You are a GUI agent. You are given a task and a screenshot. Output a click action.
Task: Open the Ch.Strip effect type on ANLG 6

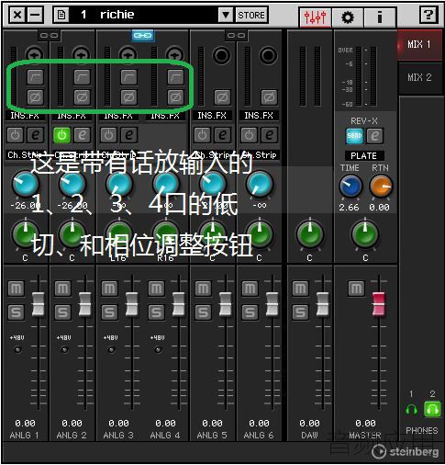[259, 155]
